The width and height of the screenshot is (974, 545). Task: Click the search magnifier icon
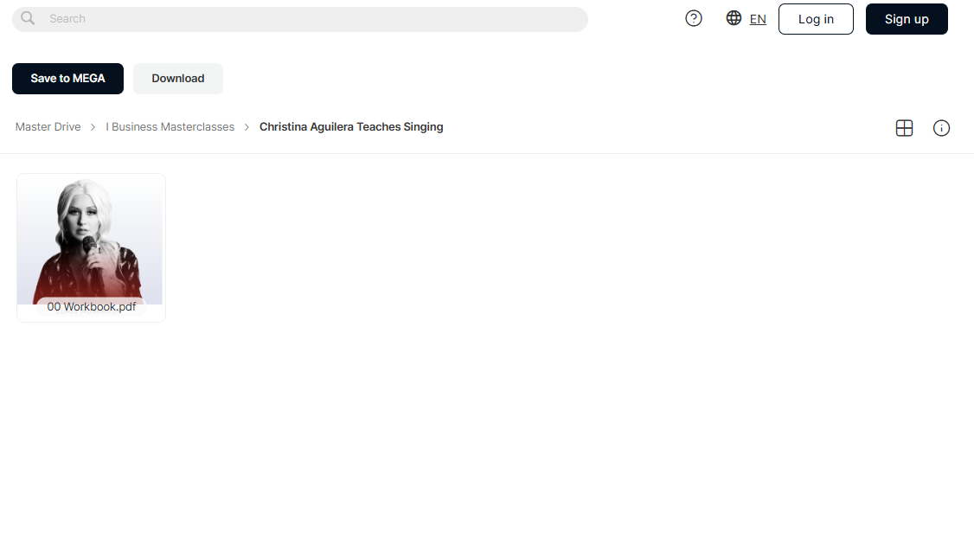[x=28, y=19]
